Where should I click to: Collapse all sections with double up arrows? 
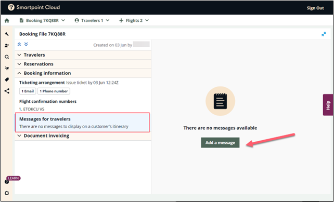(x=19, y=44)
